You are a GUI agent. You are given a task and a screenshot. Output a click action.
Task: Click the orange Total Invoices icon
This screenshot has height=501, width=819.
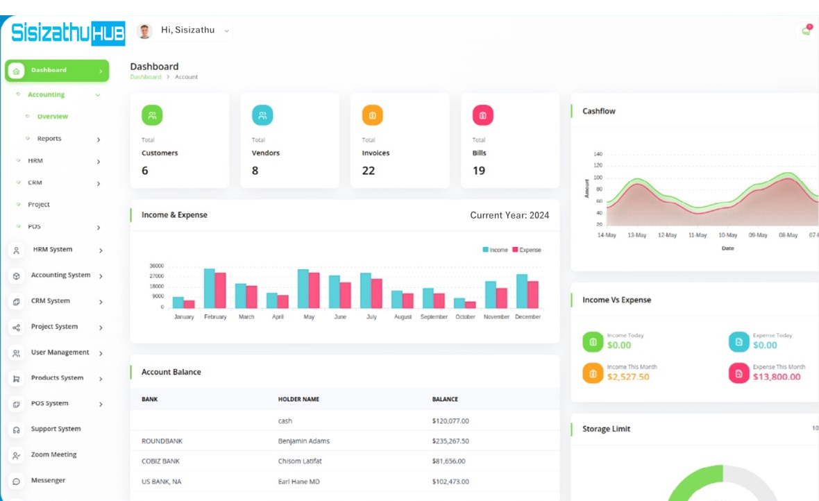(x=372, y=116)
